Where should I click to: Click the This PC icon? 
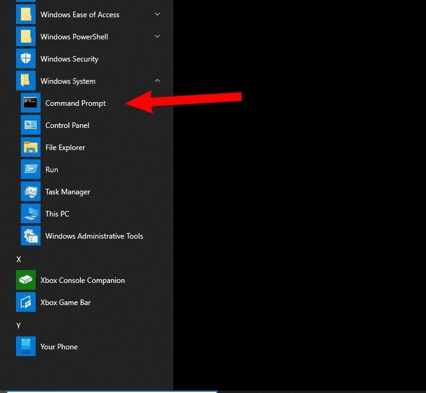point(30,214)
